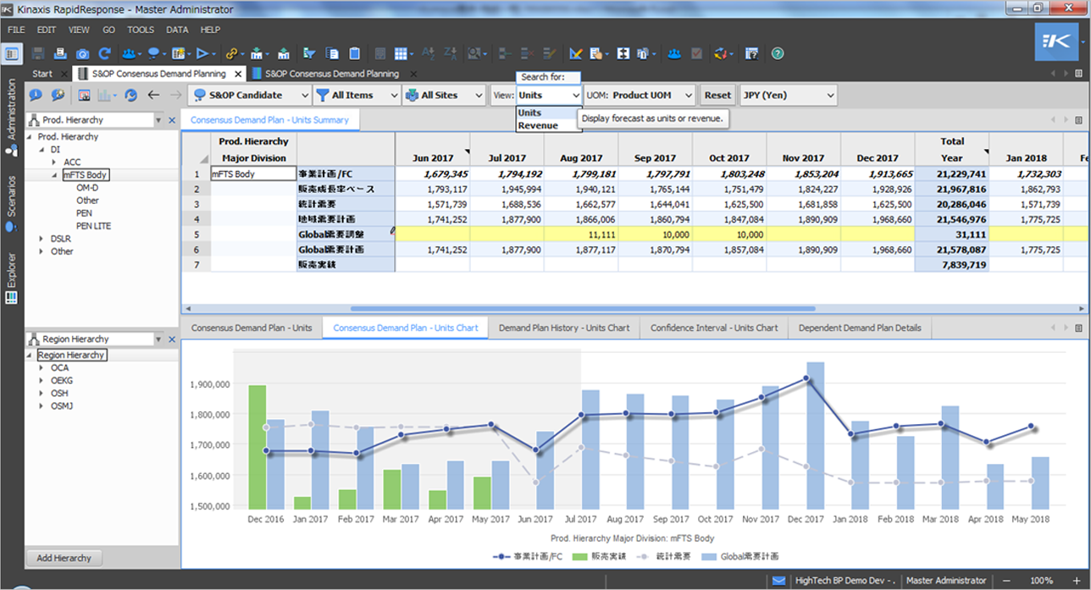Close the Prod. Hierarchy panel with the X
This screenshot has width=1091, height=590.
(172, 121)
